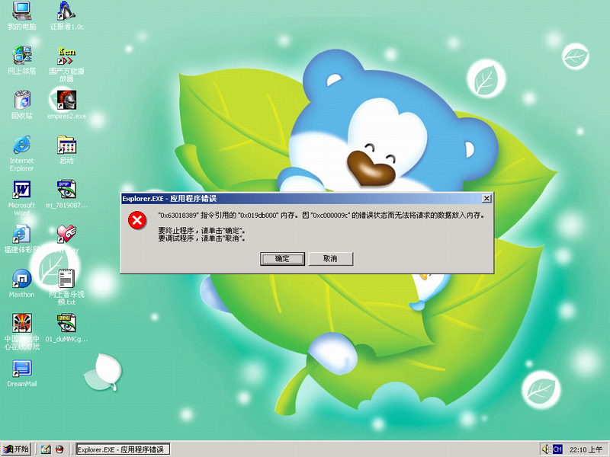This screenshot has width=610, height=457.
Task: Open the 开始 Start menu
Action: point(16,449)
